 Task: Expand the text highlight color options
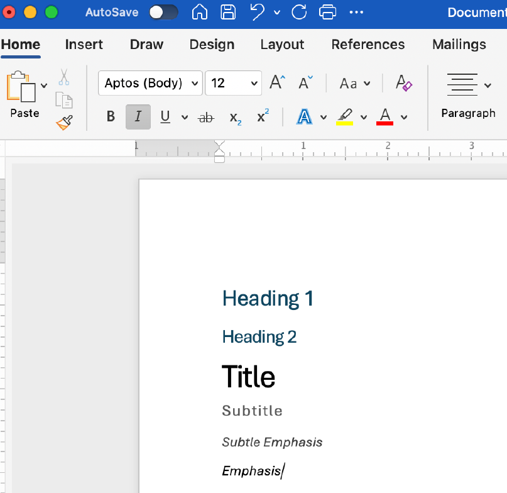click(364, 116)
